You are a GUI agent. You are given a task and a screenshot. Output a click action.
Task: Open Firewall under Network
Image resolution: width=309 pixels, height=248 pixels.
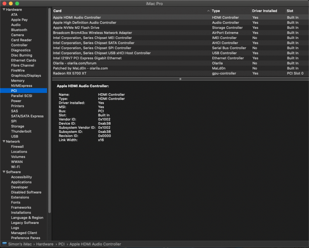click(17, 146)
